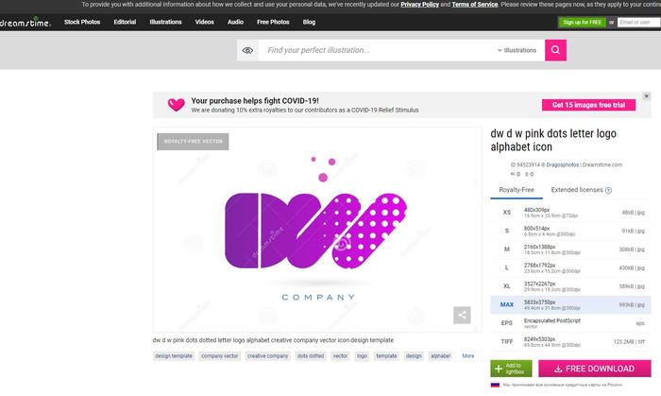Open Audio menu
Screen dimensions: 661x396
pyautogui.click(x=235, y=22)
